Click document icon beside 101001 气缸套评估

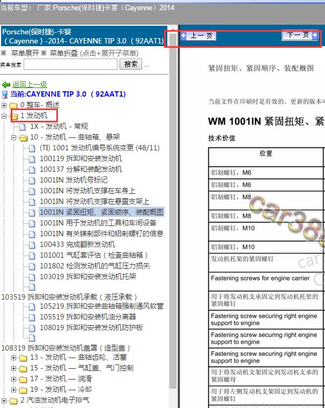[32, 256]
